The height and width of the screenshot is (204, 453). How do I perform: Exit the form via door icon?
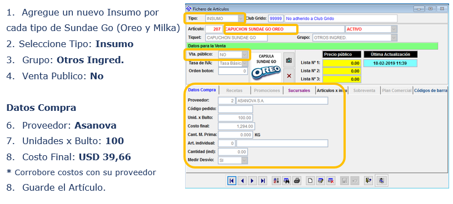368,181
